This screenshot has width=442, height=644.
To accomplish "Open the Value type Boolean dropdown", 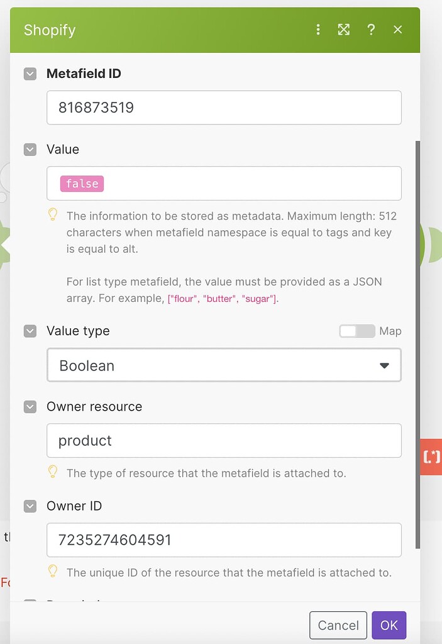I will [224, 365].
